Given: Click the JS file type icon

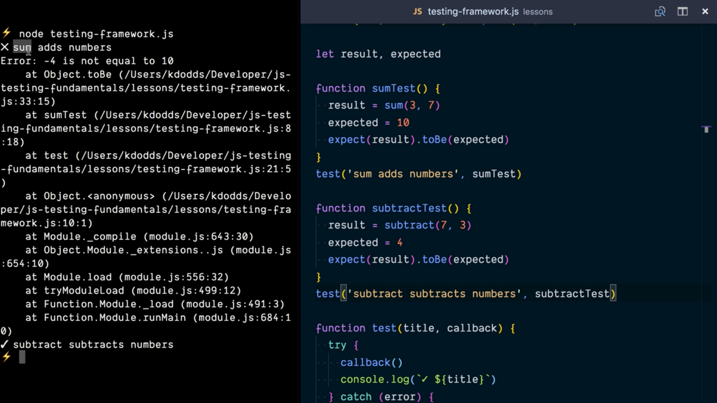Looking at the screenshot, I should point(417,12).
